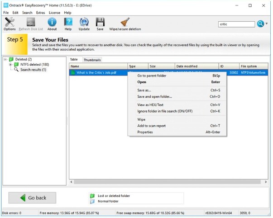The image size is (273, 218).
Task: Switch to the Thumbnails tab
Action: click(92, 60)
